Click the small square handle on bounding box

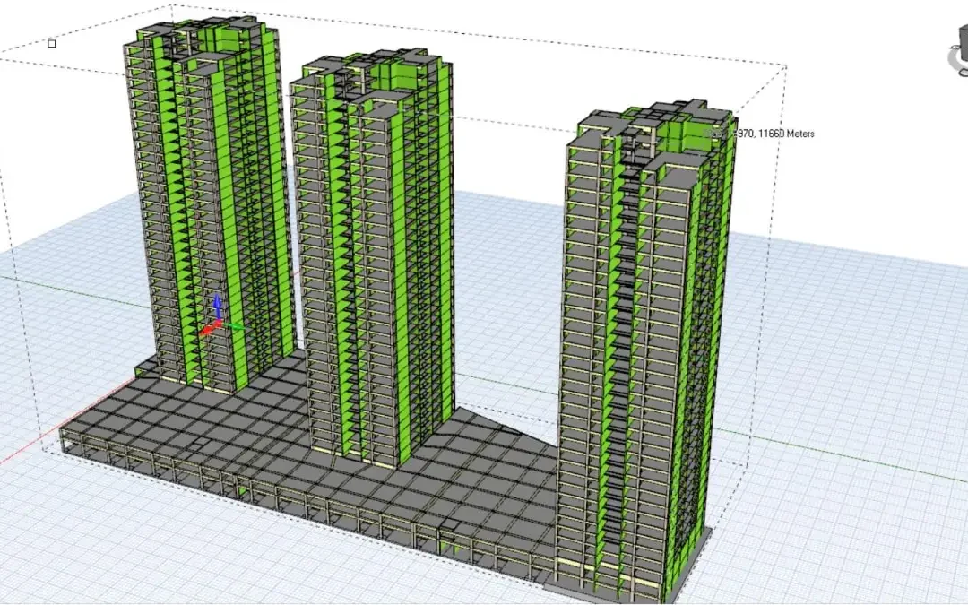[52, 43]
